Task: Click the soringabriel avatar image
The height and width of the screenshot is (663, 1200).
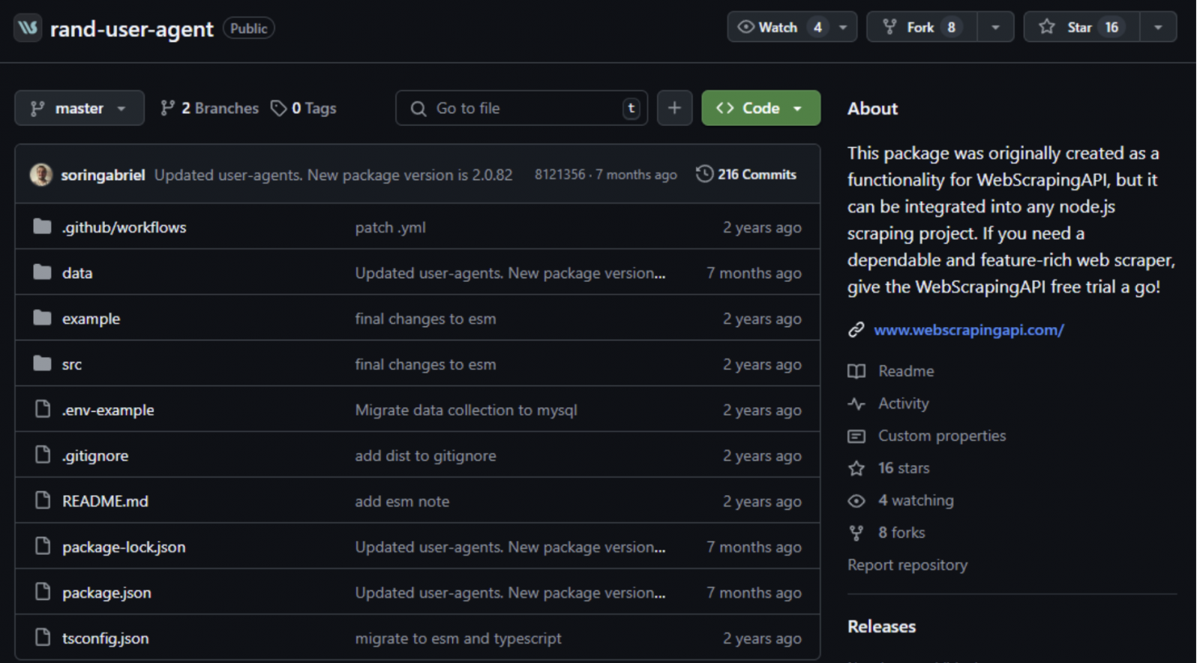Action: 41,175
